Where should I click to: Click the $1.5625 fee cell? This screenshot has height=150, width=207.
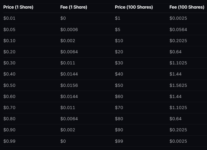(x=178, y=85)
